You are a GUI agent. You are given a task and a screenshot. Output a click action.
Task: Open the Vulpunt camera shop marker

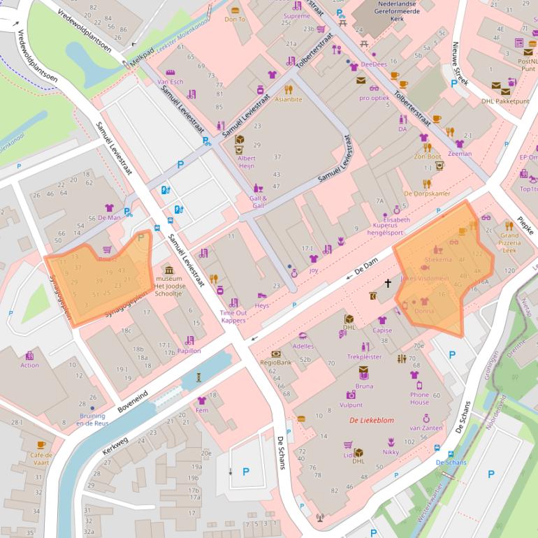(351, 395)
